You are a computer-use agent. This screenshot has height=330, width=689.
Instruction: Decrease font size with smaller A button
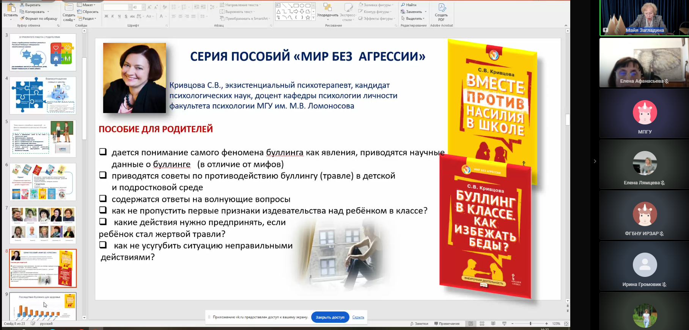pos(156,7)
